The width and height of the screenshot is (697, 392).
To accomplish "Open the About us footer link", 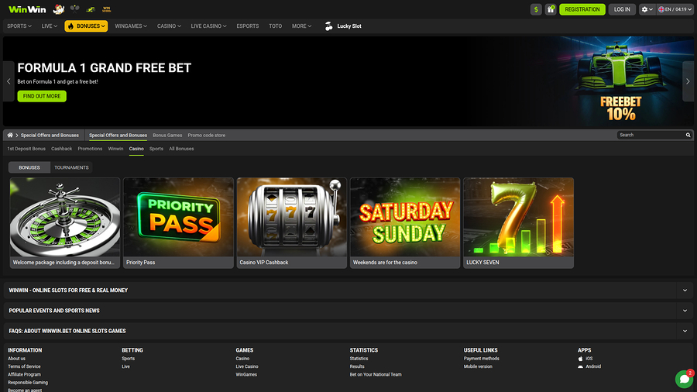I will tap(16, 359).
